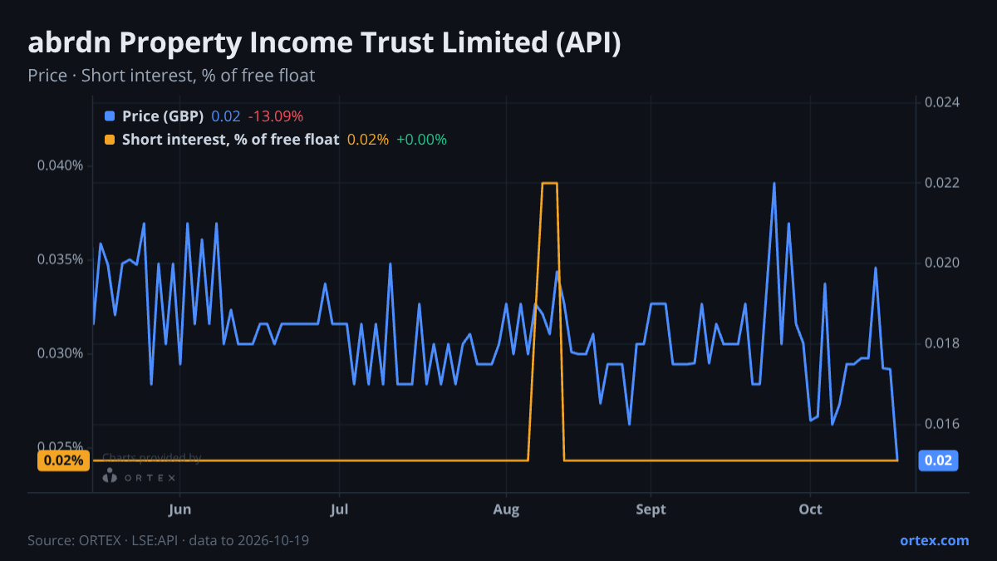Click the orange Short interest legend marker
Viewport: 997px width, 561px height.
click(x=110, y=140)
